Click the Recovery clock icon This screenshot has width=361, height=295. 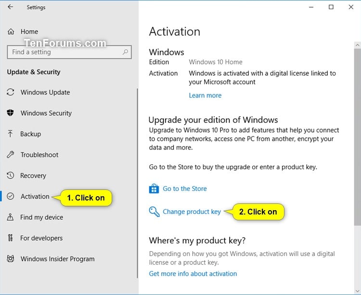pyautogui.click(x=11, y=175)
